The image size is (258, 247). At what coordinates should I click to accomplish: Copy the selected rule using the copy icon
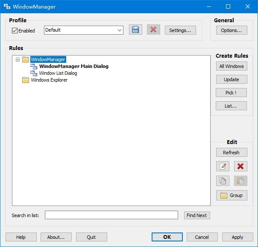pyautogui.click(x=223, y=181)
